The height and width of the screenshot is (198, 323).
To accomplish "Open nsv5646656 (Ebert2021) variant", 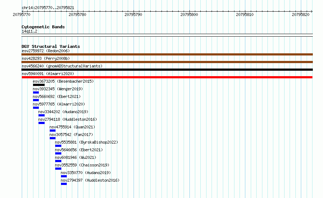I will pyautogui.click(x=79, y=150).
